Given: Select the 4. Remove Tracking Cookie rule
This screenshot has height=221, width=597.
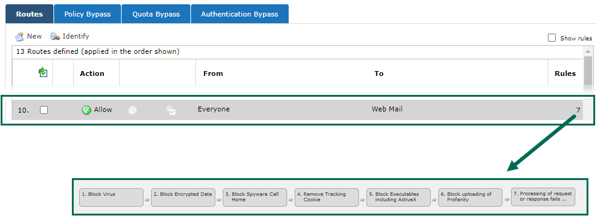Looking at the screenshot, I should 327,198.
